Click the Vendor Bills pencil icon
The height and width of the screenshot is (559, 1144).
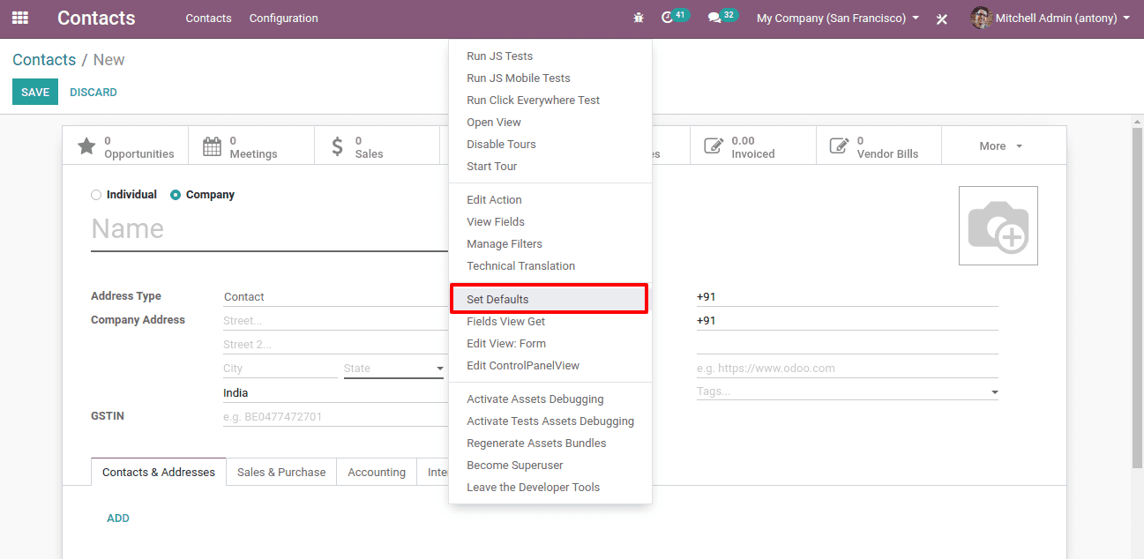pyautogui.click(x=840, y=146)
